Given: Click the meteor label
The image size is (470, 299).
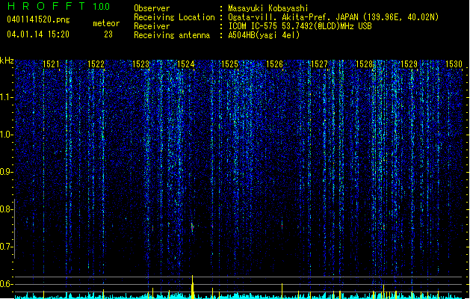Looking at the screenshot, I should (106, 23).
